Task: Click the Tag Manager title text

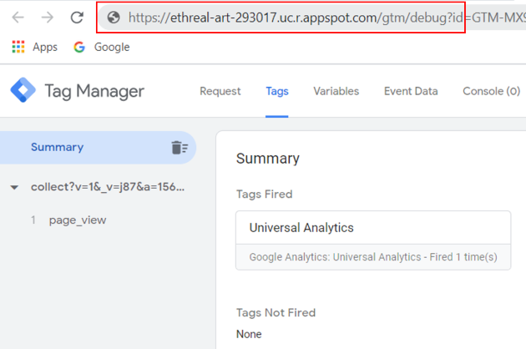Action: coord(94,91)
